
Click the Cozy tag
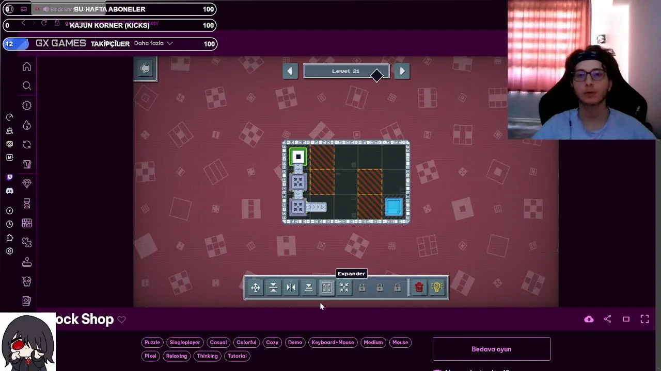coord(272,342)
